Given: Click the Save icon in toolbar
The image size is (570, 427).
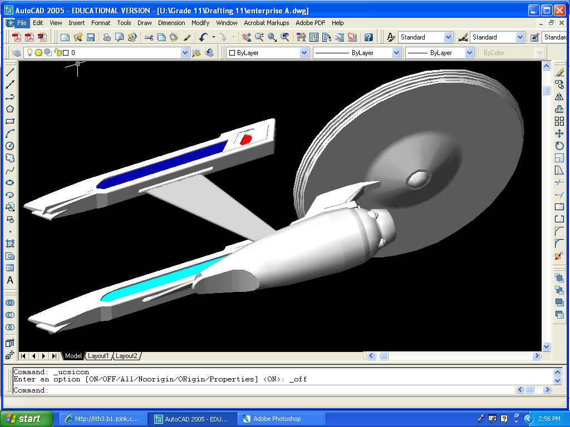Looking at the screenshot, I should (x=90, y=37).
